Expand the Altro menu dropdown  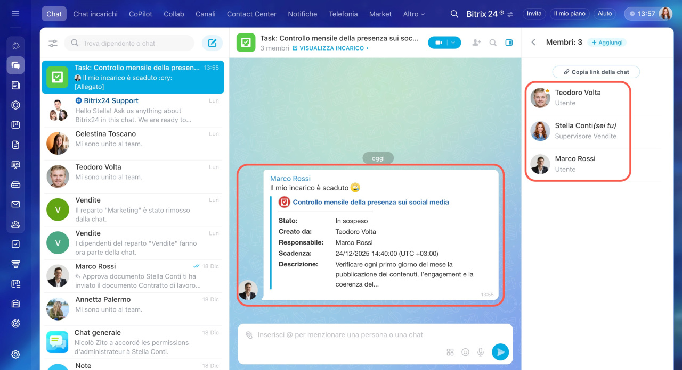(x=413, y=14)
